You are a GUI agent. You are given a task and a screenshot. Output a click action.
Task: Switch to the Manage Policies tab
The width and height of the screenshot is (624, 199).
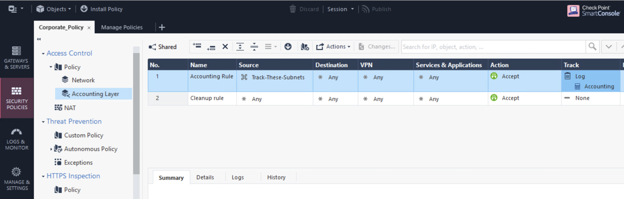point(122,27)
